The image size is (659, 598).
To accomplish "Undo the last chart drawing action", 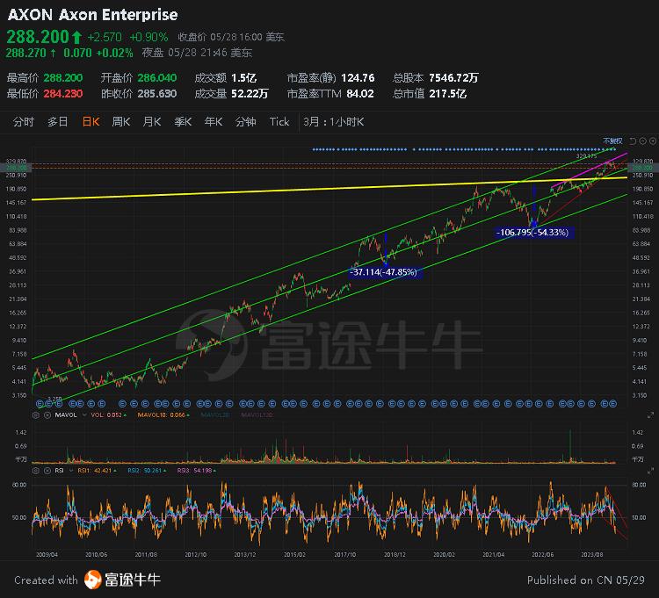I will [x=633, y=141].
